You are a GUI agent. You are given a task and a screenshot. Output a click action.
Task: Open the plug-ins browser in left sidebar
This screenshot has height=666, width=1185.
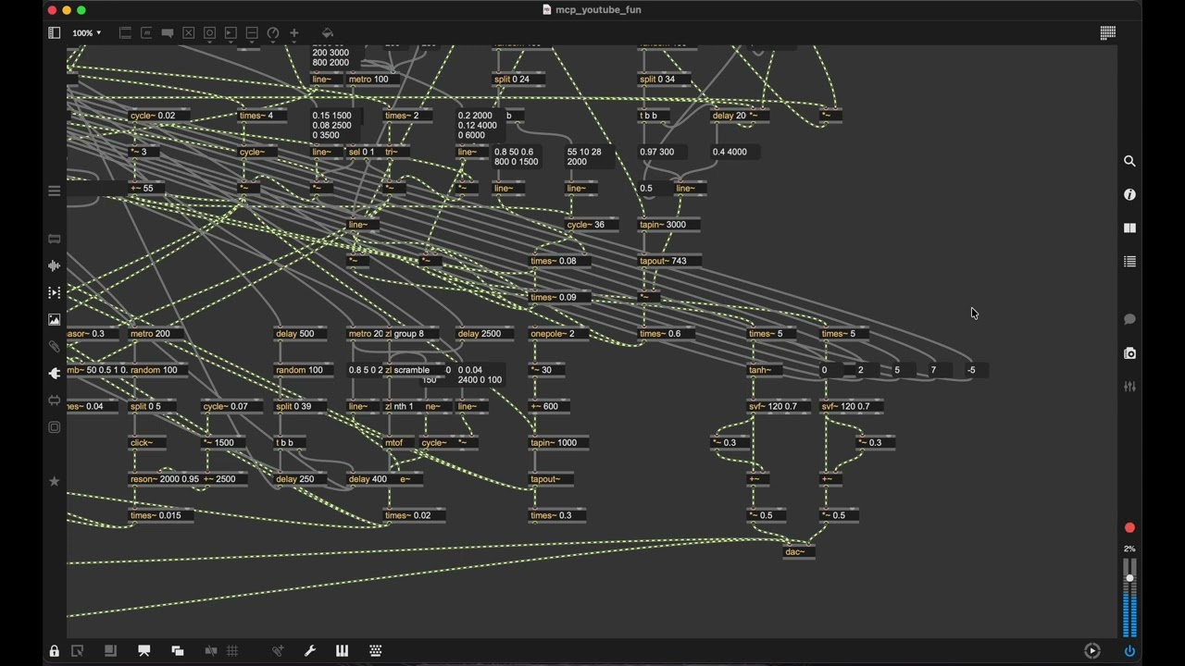(x=55, y=373)
